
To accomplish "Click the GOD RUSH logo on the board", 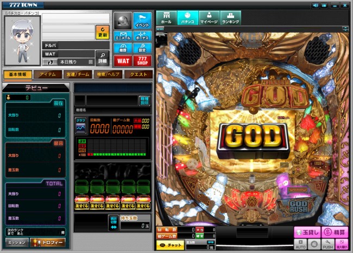I will click(x=298, y=206).
